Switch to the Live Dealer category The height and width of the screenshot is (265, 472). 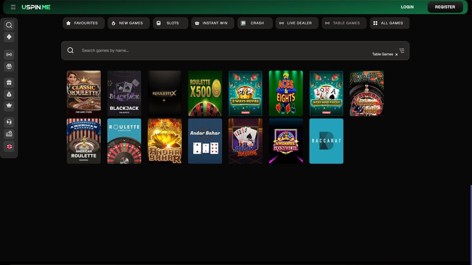click(297, 23)
